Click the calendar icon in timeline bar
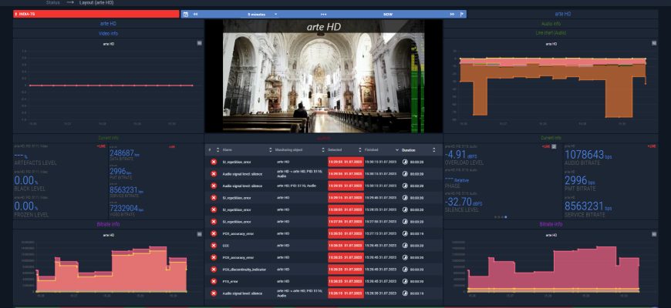 click(186, 14)
